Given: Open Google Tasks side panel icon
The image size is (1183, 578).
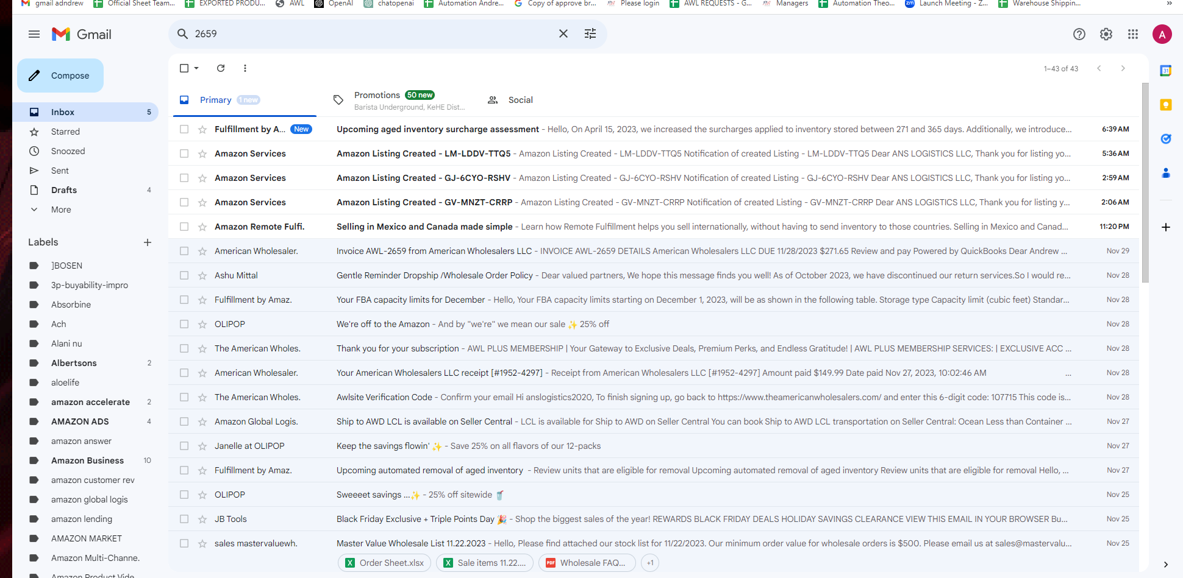Looking at the screenshot, I should [x=1166, y=139].
